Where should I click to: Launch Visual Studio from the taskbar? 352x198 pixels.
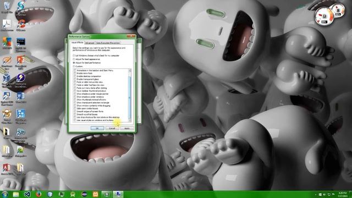[27, 194]
